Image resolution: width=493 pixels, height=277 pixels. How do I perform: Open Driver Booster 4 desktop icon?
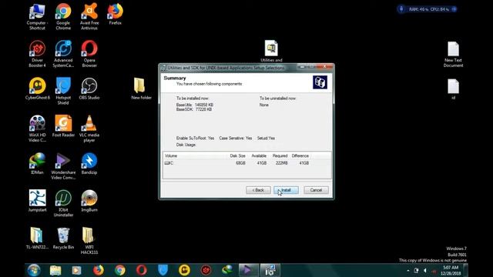tap(37, 54)
